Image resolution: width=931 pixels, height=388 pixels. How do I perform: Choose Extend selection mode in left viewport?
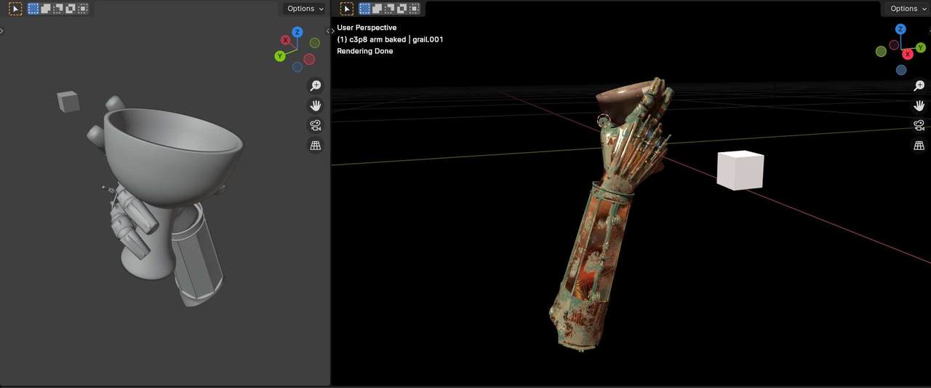coord(46,9)
